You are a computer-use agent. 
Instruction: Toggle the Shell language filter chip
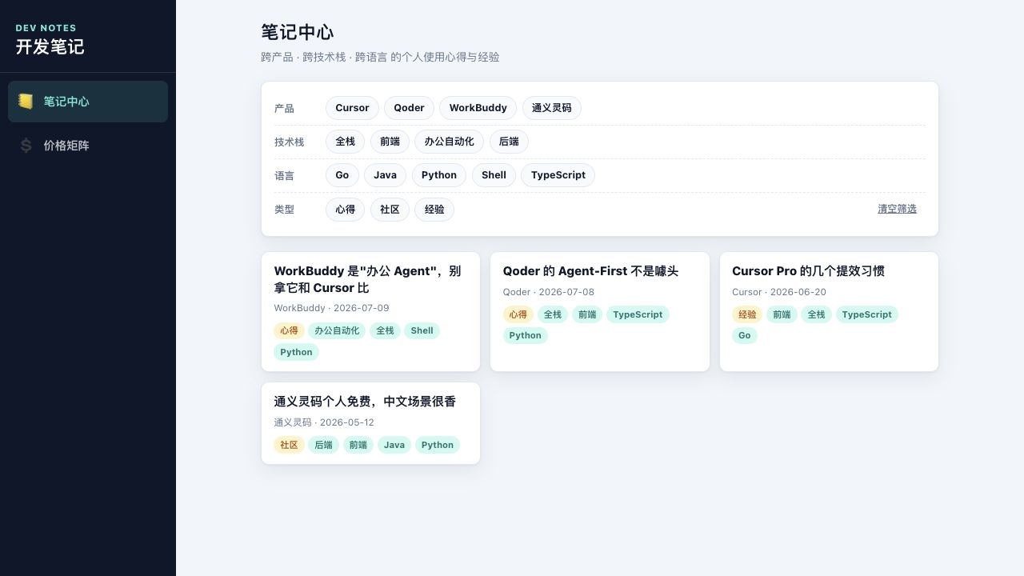pyautogui.click(x=494, y=175)
